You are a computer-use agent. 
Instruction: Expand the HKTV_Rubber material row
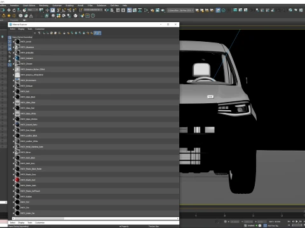pos(13,196)
